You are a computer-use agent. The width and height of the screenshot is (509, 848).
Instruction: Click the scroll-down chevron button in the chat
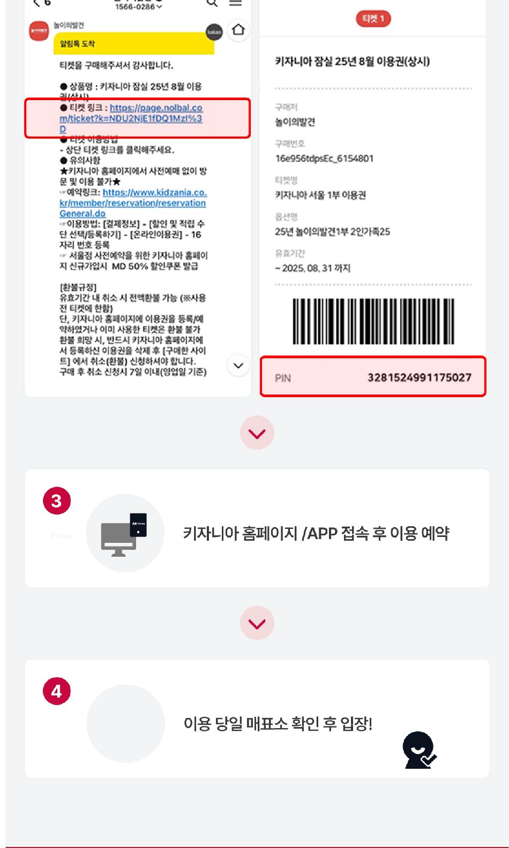[238, 366]
